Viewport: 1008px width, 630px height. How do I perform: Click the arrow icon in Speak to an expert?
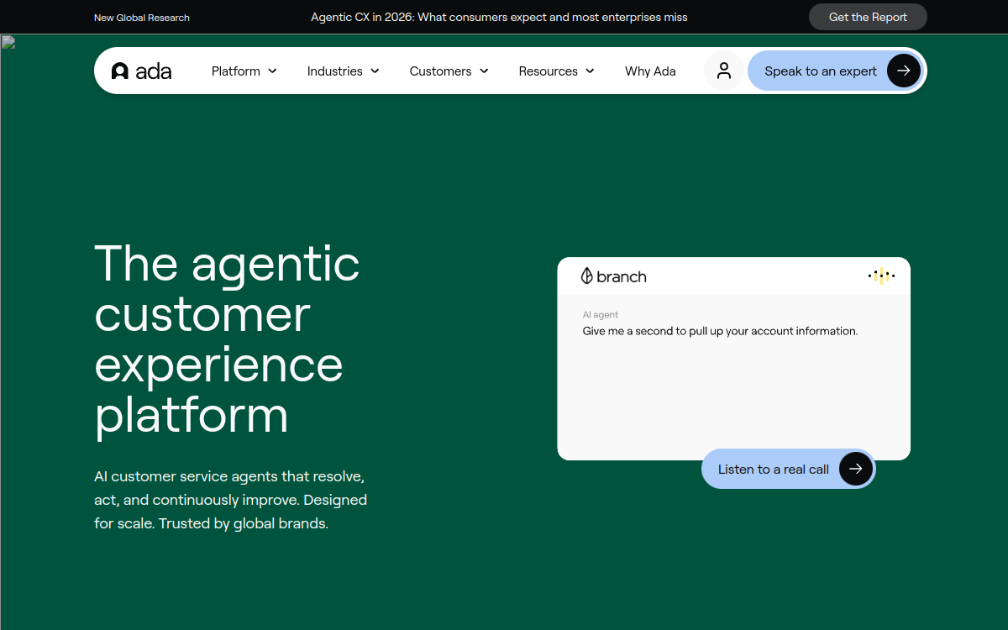click(x=903, y=71)
